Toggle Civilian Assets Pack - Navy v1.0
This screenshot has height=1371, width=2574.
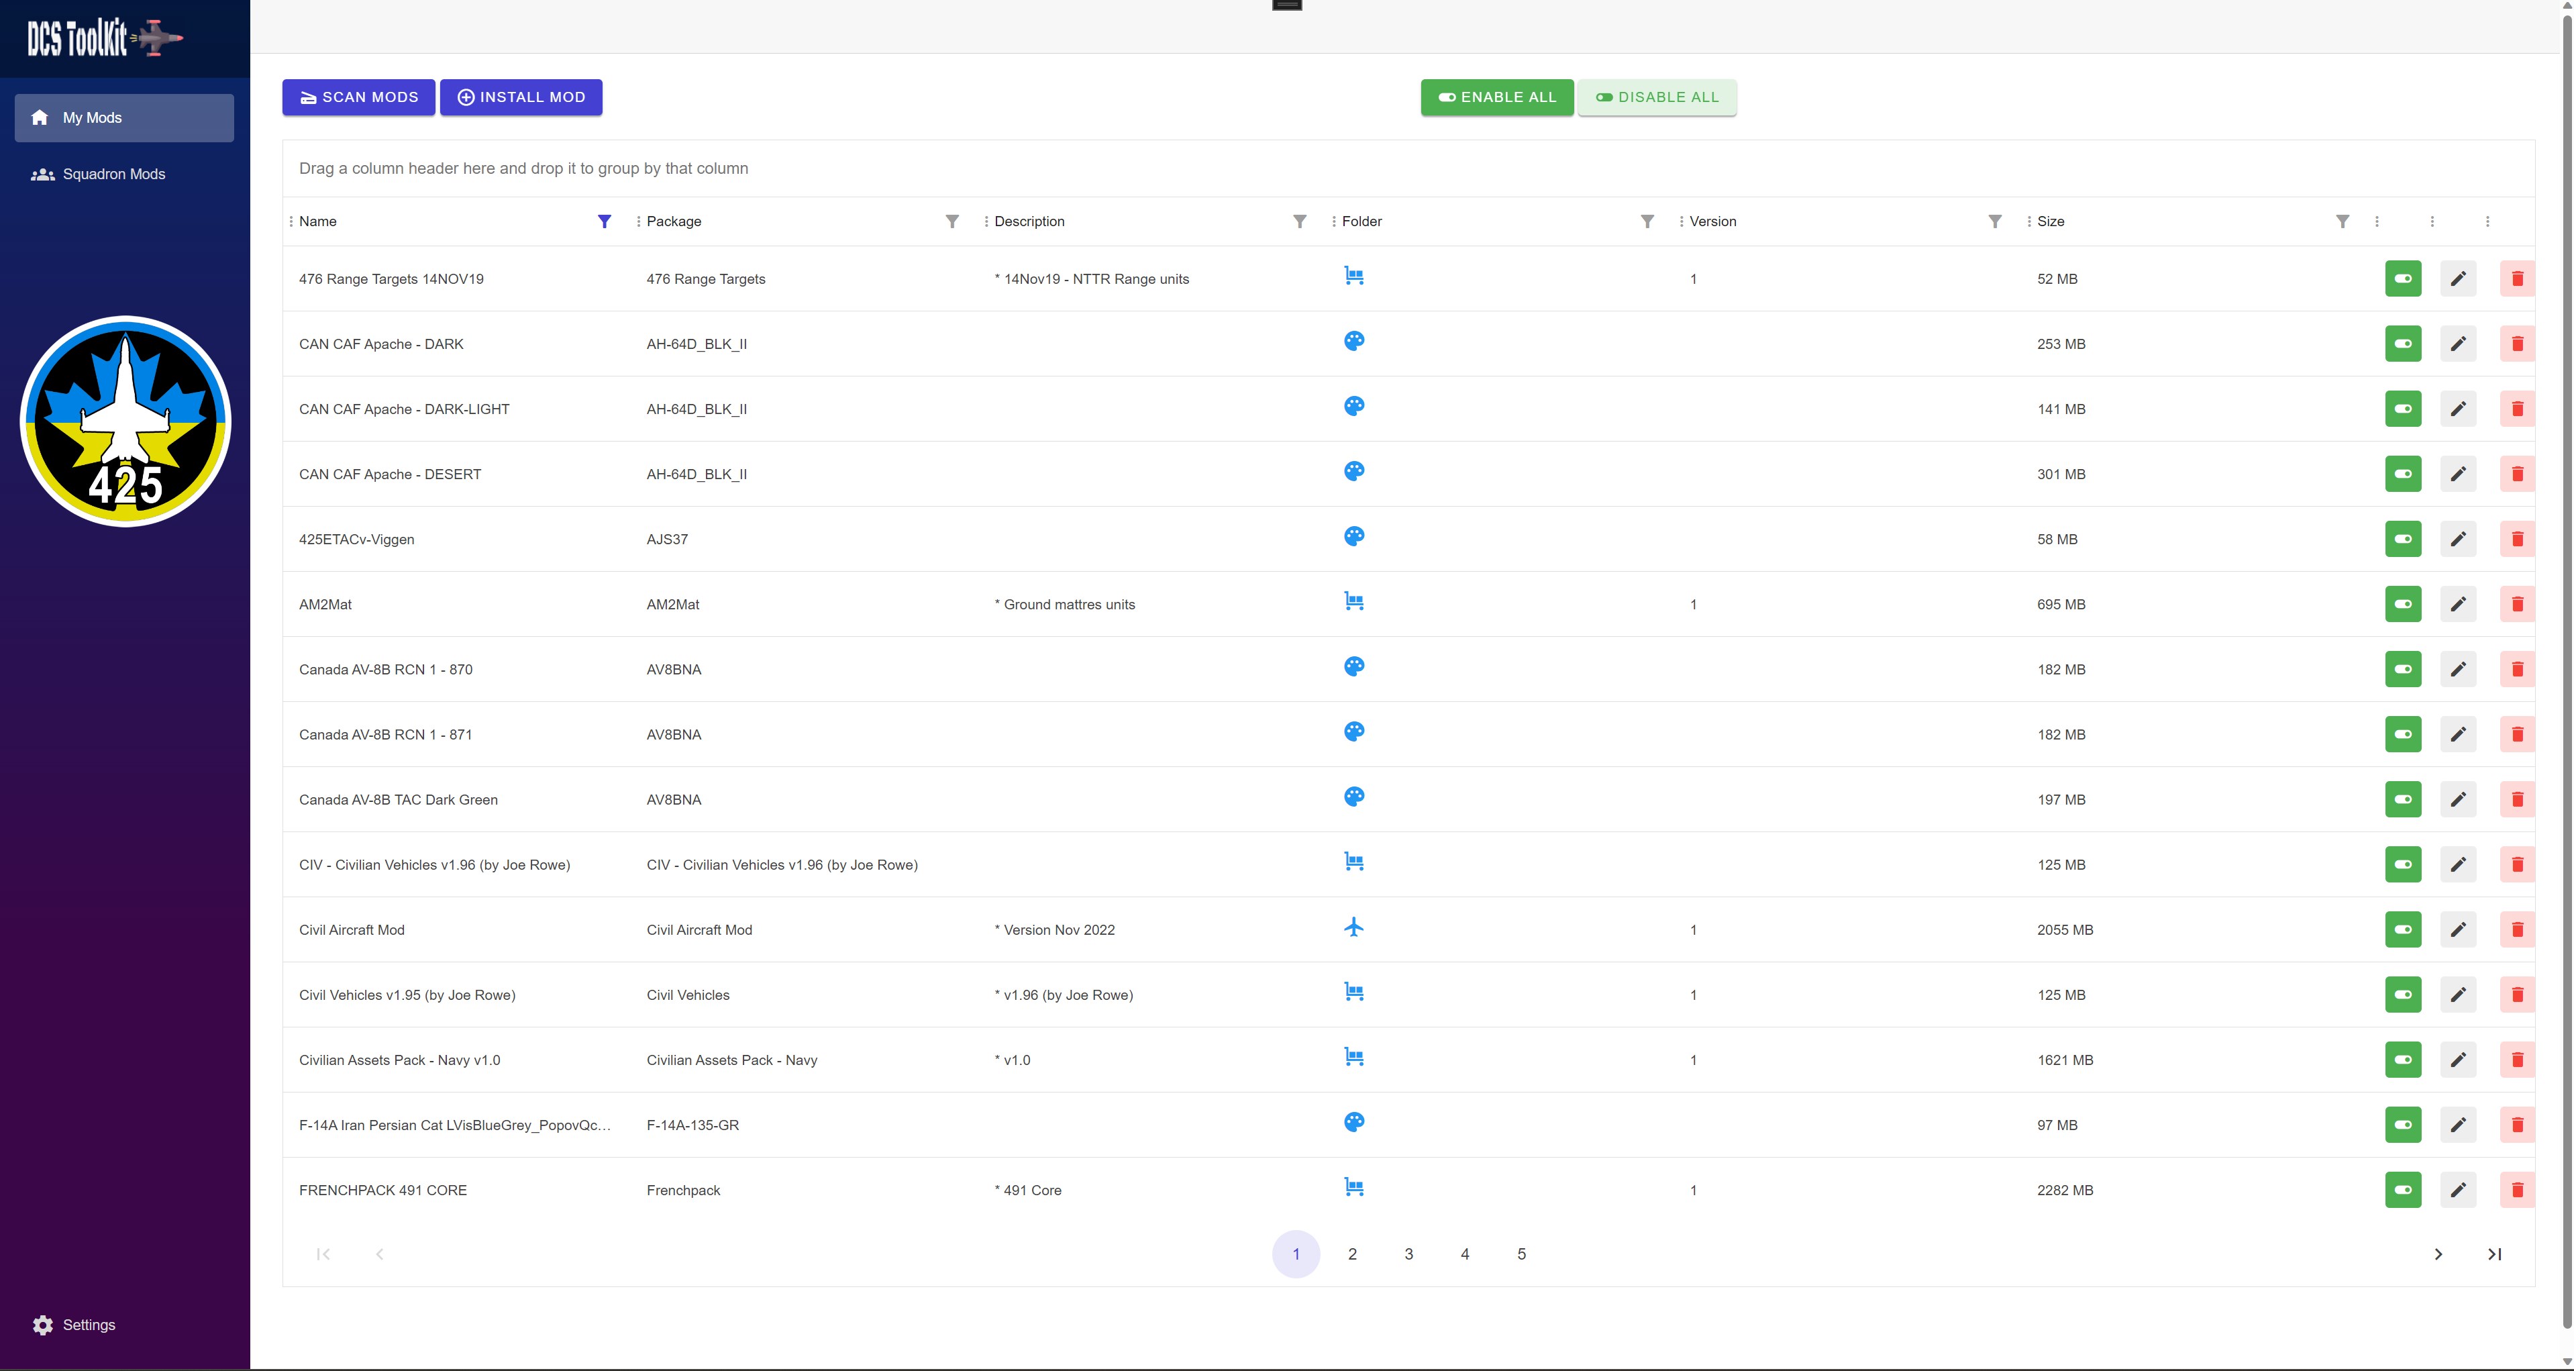click(x=2403, y=1059)
